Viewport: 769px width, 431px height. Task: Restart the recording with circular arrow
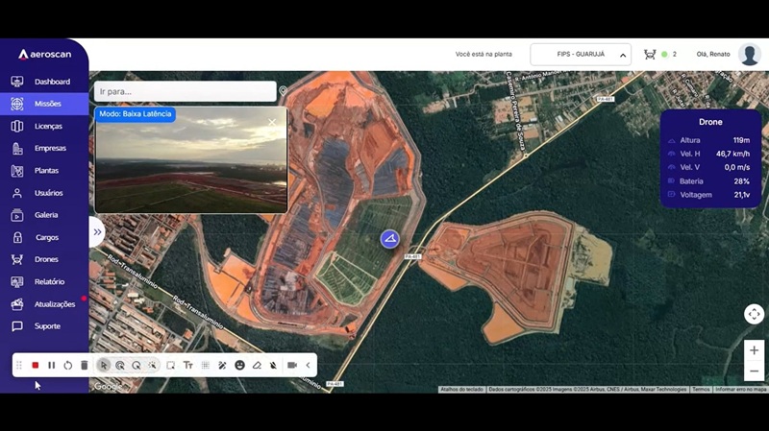[67, 366]
